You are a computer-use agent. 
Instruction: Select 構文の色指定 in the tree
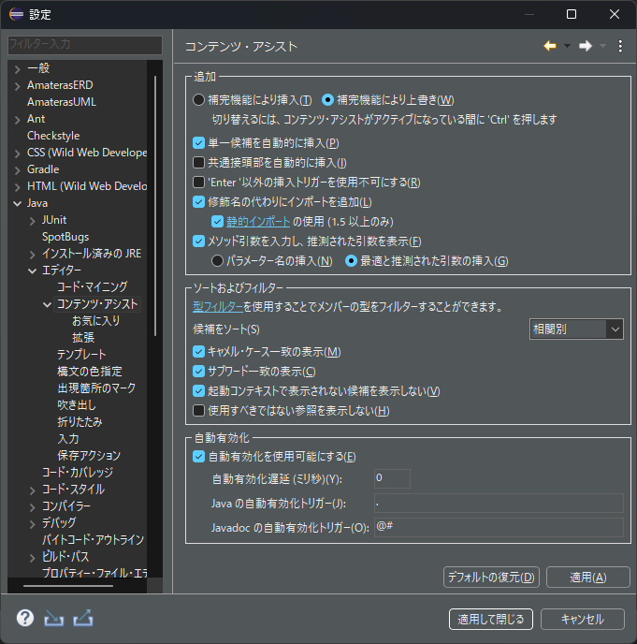coord(90,371)
